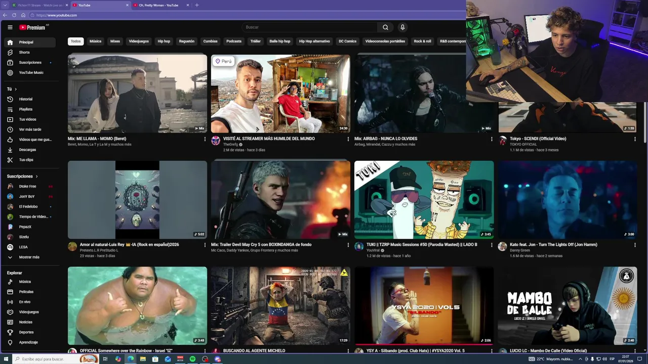
Task: Select the DC Comics filter chip
Action: point(348,41)
